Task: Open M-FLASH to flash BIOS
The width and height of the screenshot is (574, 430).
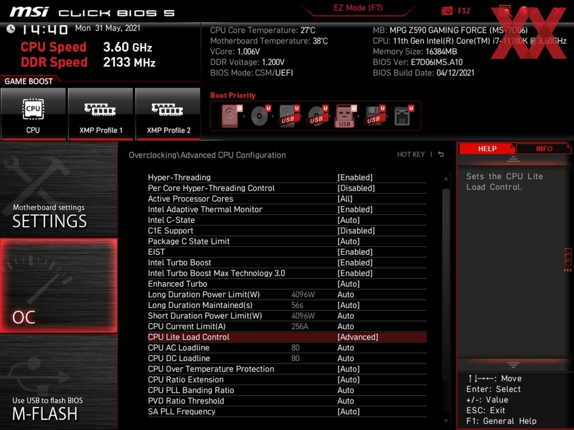Action: point(59,382)
